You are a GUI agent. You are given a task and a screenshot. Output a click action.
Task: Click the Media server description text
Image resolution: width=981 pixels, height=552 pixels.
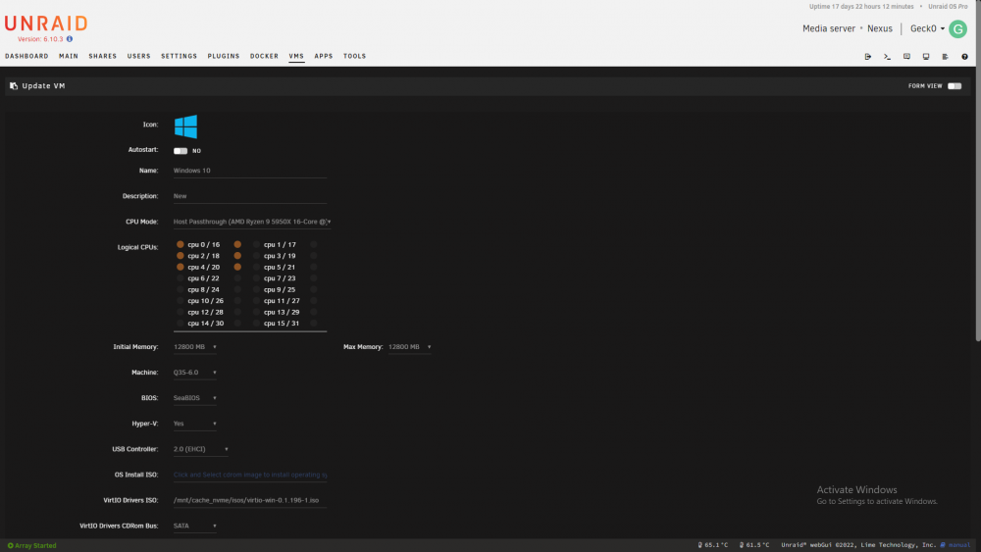click(829, 28)
